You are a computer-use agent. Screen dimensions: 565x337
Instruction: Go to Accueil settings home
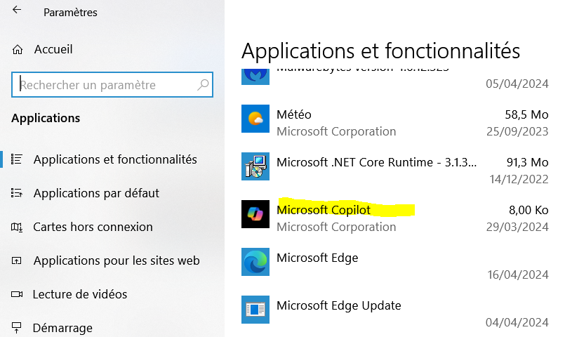53,50
